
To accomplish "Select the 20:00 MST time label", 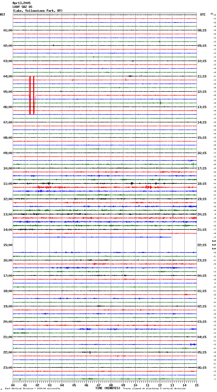I will 8,322.
